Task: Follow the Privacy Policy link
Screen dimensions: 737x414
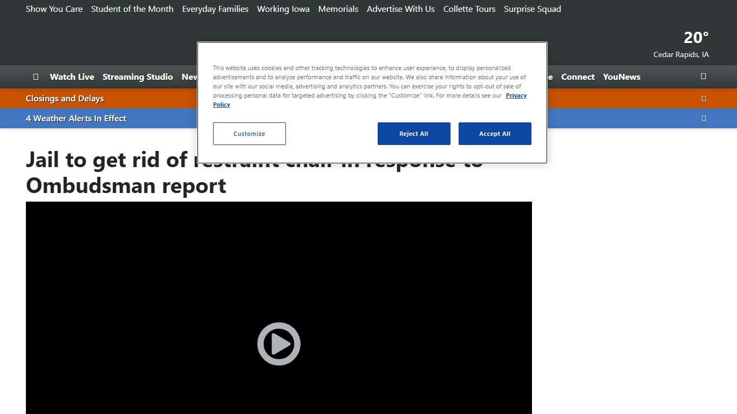Action: (x=516, y=95)
